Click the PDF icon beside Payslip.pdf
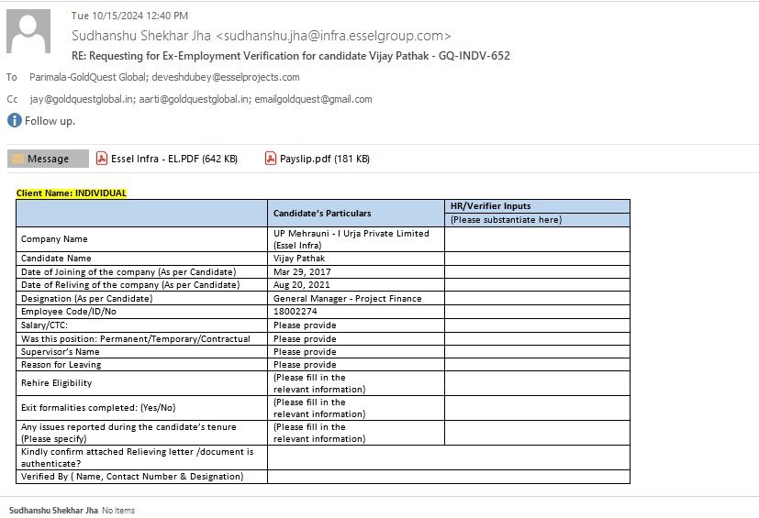759x518 pixels. [271, 159]
